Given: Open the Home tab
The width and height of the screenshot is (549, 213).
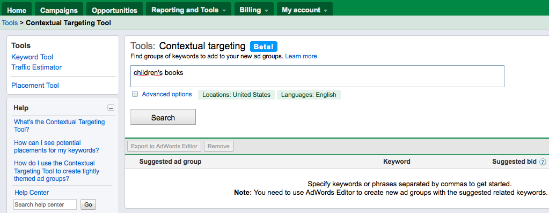Looking at the screenshot, I should tap(17, 10).
